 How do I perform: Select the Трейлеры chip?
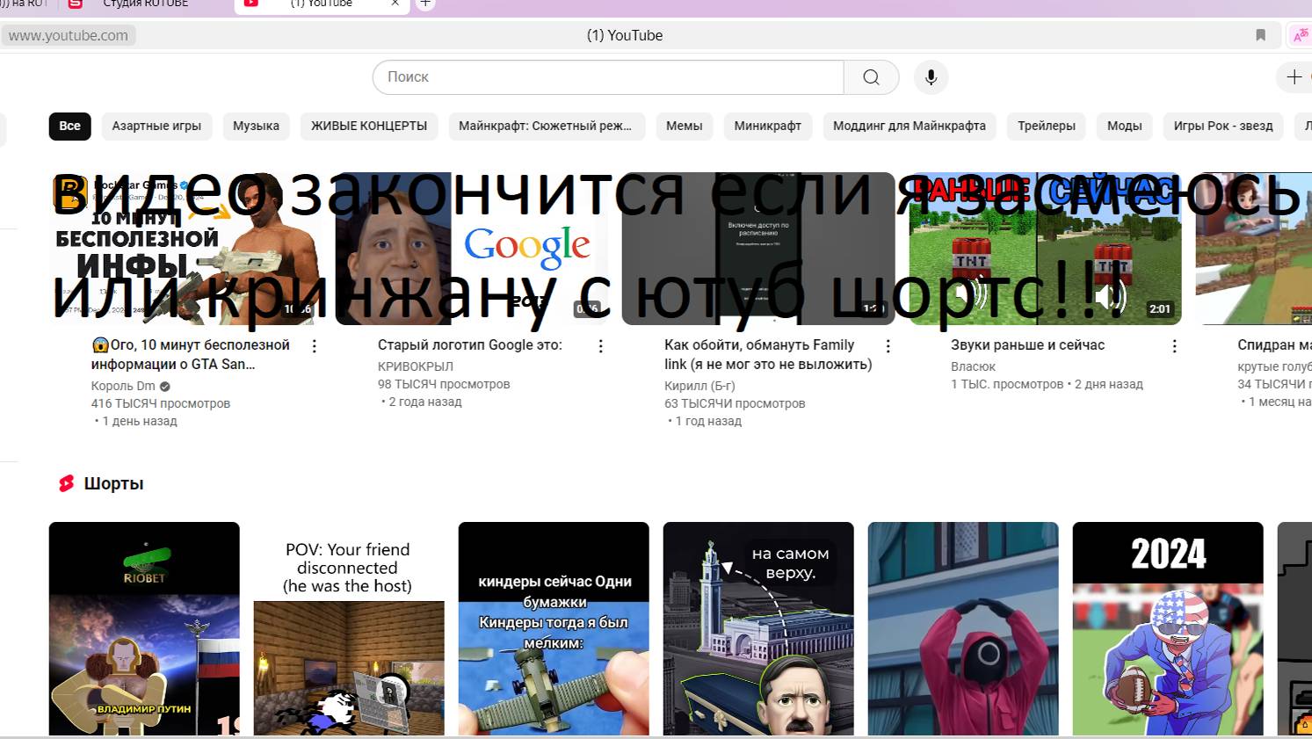pos(1047,126)
